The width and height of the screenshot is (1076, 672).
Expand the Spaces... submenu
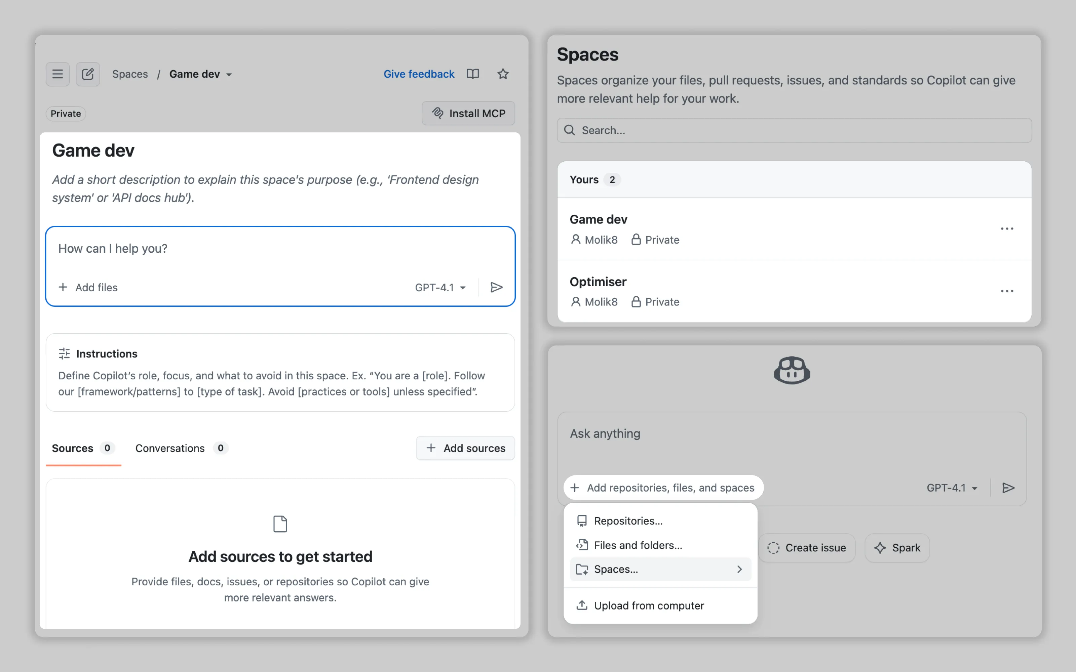coord(660,569)
